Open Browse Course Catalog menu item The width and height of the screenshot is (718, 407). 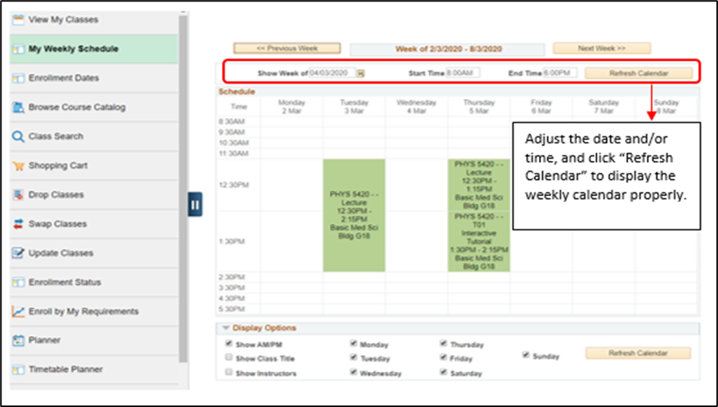pos(94,107)
